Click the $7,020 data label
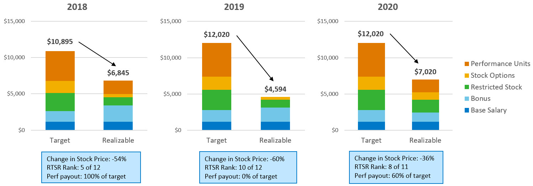The width and height of the screenshot is (533, 186). coord(426,72)
